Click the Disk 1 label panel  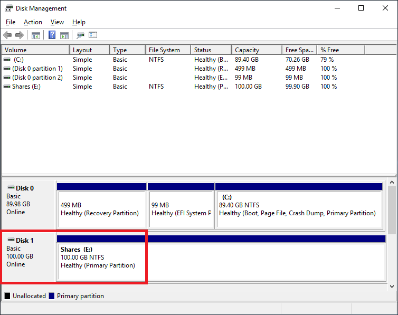point(29,256)
